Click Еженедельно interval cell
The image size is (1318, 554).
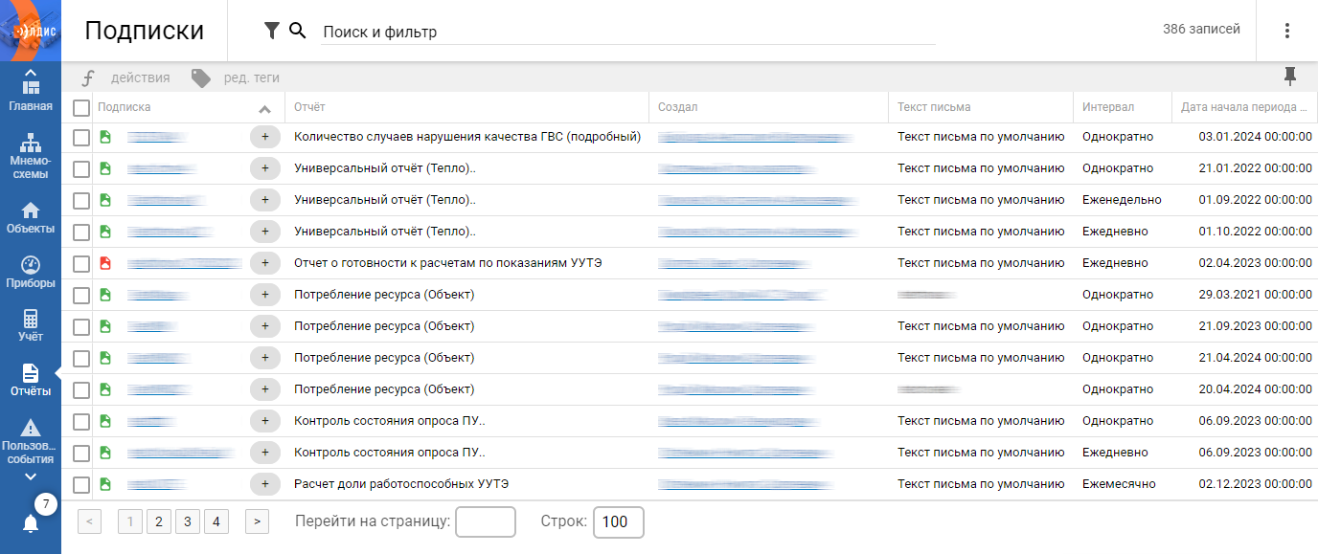[x=1122, y=200]
